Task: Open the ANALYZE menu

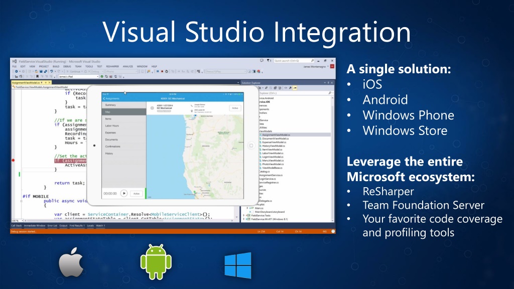Action: (x=128, y=66)
